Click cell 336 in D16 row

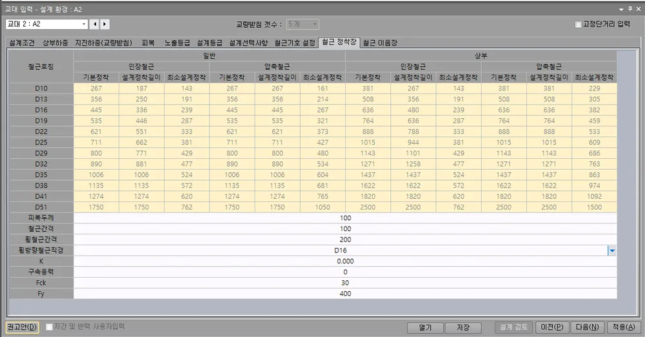tap(141, 110)
